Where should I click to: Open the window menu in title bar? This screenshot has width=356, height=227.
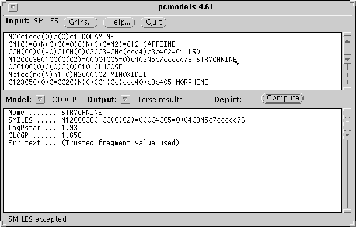pos(12,7)
